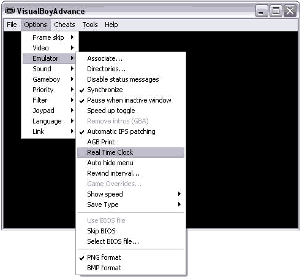
Task: Close the VisualBoyAdvance window
Action: 290,11
